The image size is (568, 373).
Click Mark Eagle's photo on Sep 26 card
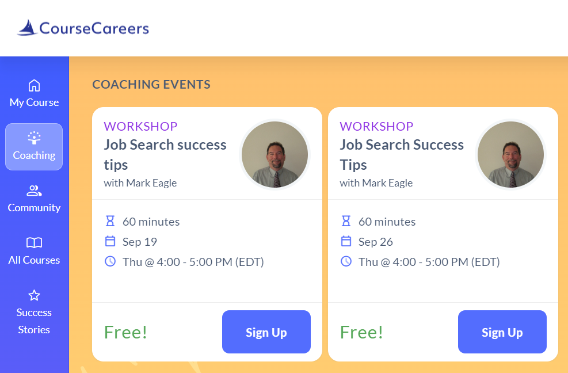point(510,154)
